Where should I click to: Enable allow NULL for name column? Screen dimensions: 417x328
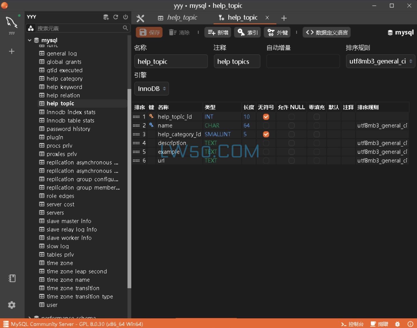(x=291, y=125)
